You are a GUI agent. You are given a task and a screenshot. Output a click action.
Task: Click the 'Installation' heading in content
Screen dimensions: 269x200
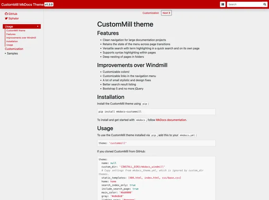click(x=111, y=97)
